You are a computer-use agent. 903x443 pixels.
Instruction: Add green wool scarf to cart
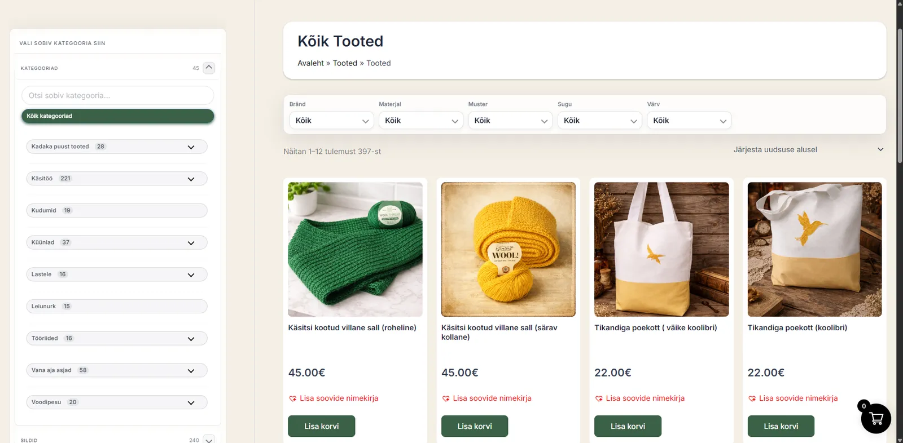pos(321,426)
